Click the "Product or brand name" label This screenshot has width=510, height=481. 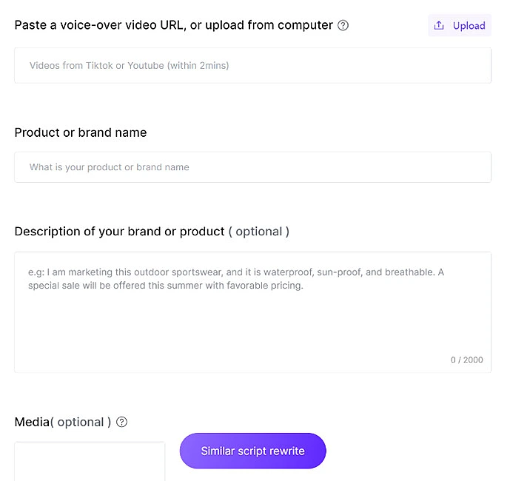point(81,133)
